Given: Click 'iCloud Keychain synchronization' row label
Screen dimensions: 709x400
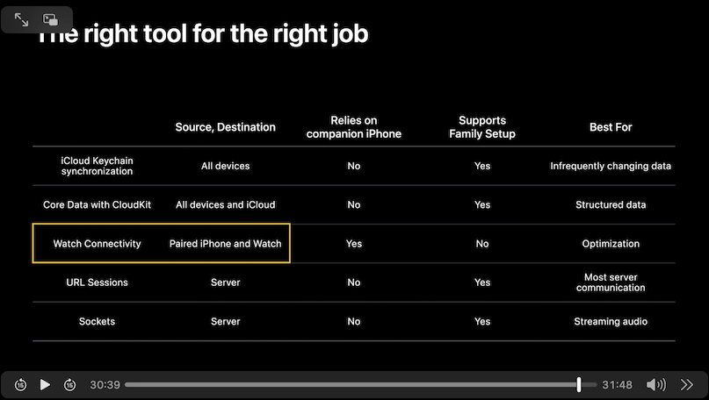Looking at the screenshot, I should (x=97, y=166).
